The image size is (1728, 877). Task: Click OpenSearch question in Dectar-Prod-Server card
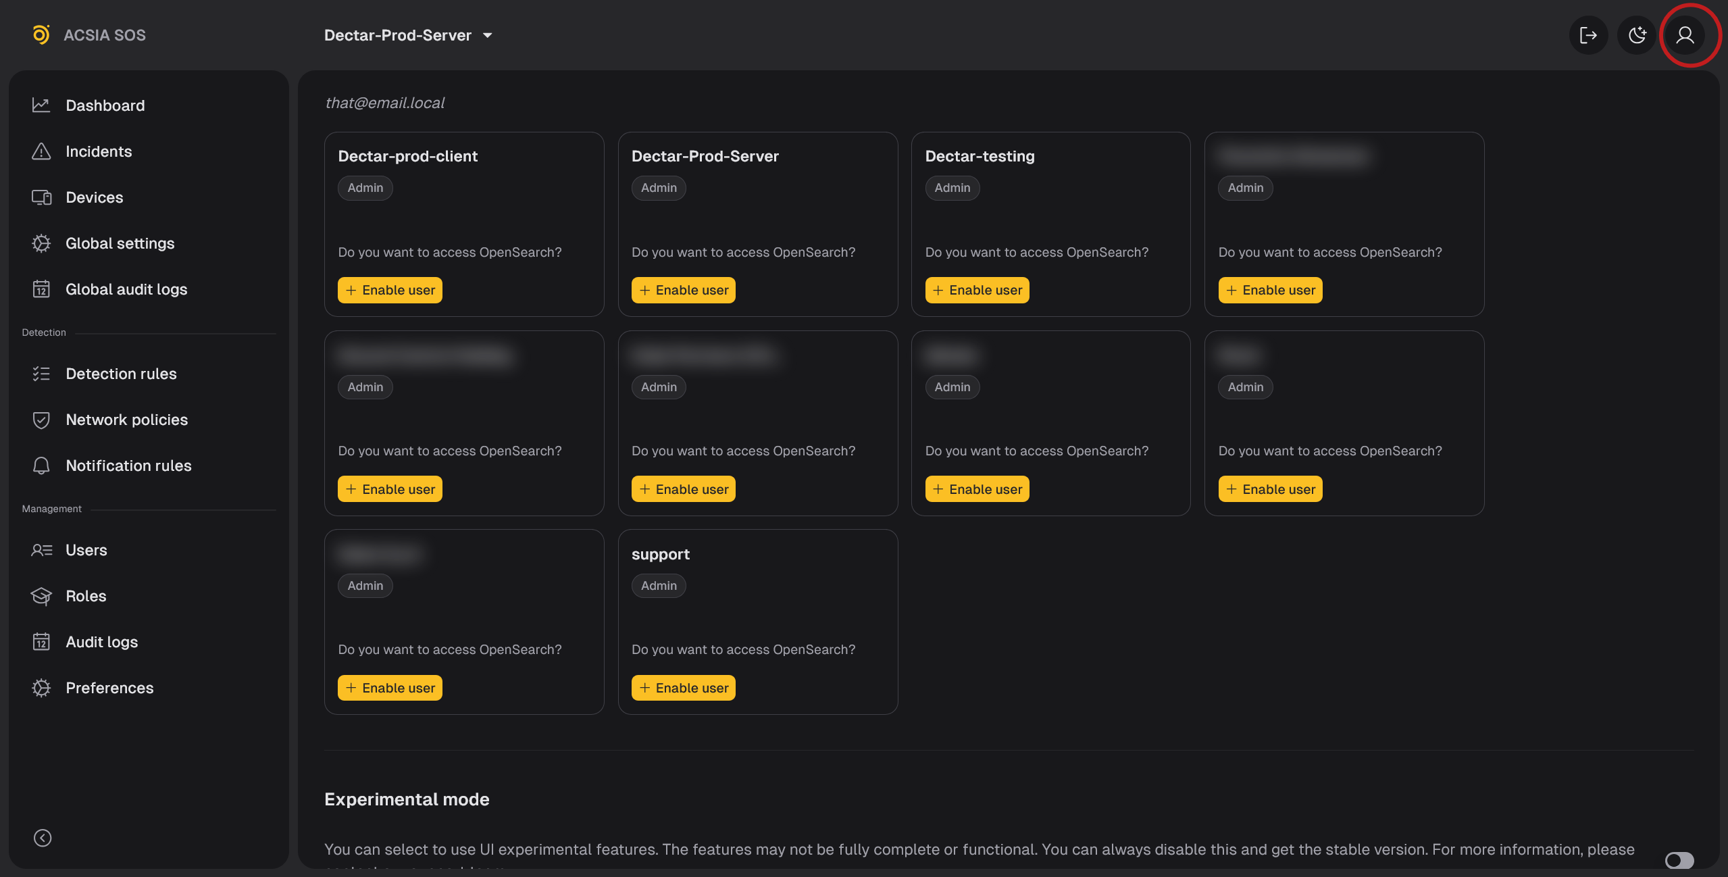[743, 252]
